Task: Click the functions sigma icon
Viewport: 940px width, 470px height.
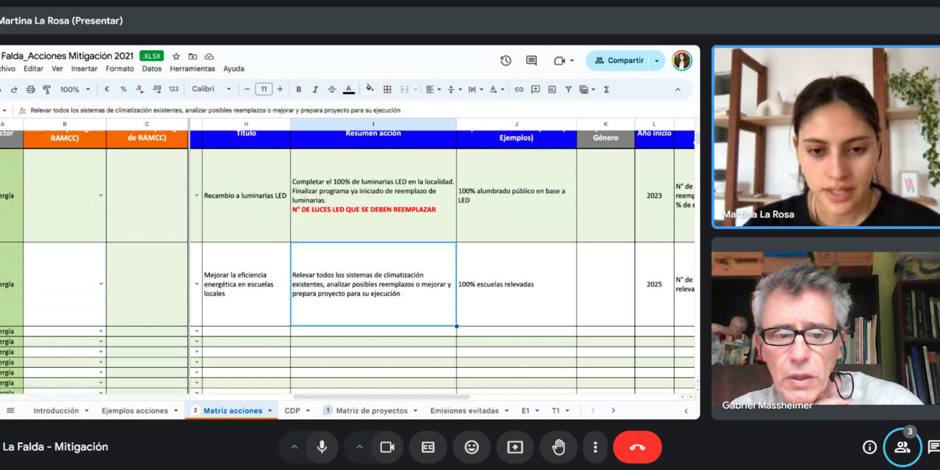Action: tap(607, 90)
